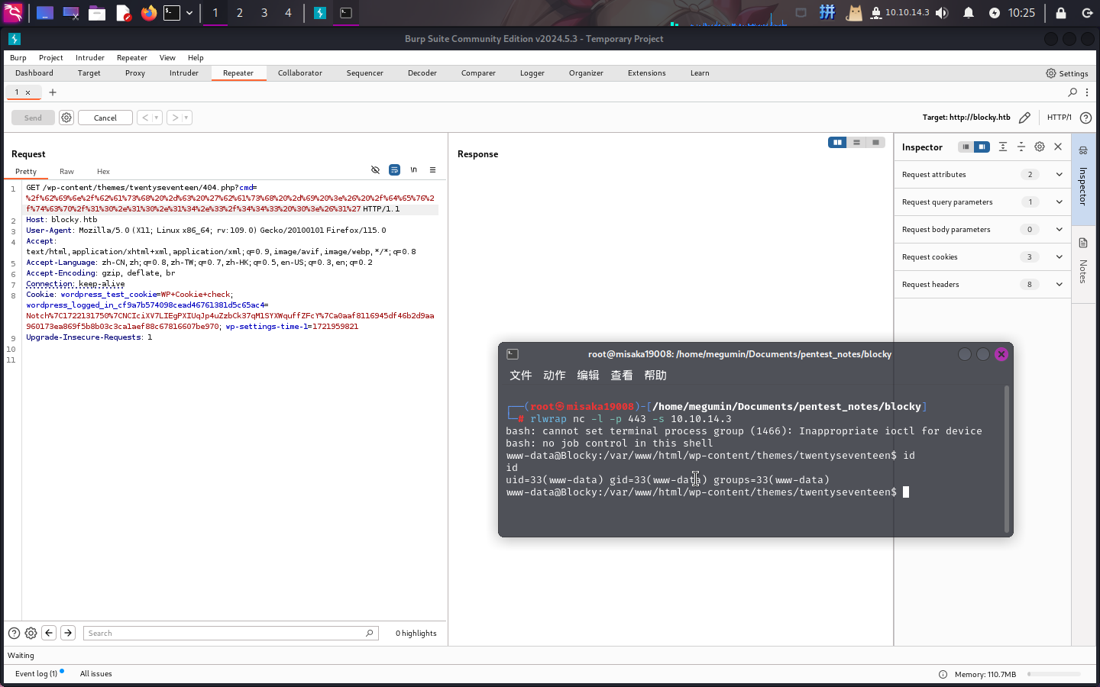This screenshot has height=687, width=1100.
Task: Open the history-forward dropdown arrow
Action: coord(186,118)
